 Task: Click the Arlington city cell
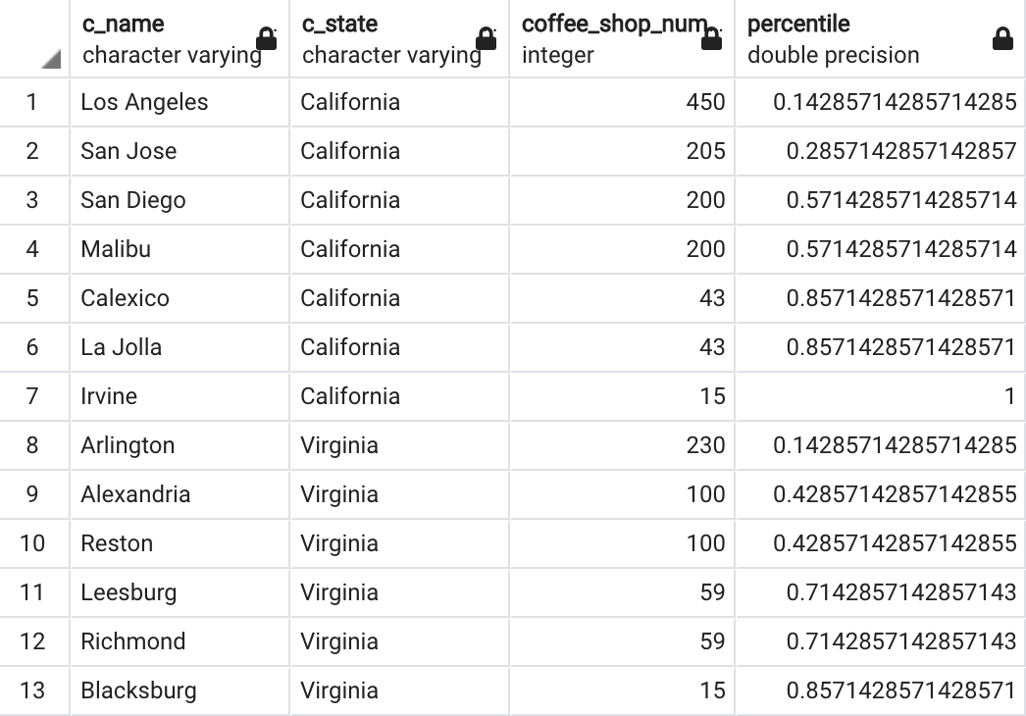(180, 445)
